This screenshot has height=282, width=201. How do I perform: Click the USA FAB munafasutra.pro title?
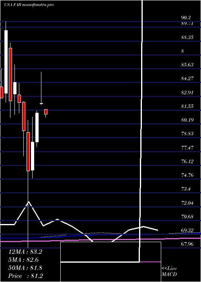pos(29,5)
